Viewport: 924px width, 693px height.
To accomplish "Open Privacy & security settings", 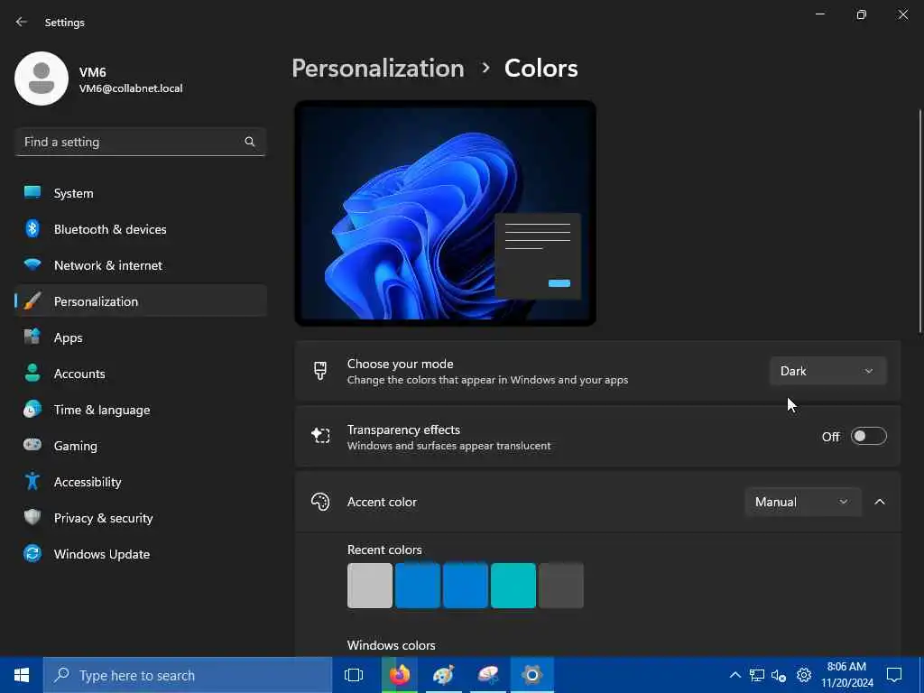I will click(141, 517).
